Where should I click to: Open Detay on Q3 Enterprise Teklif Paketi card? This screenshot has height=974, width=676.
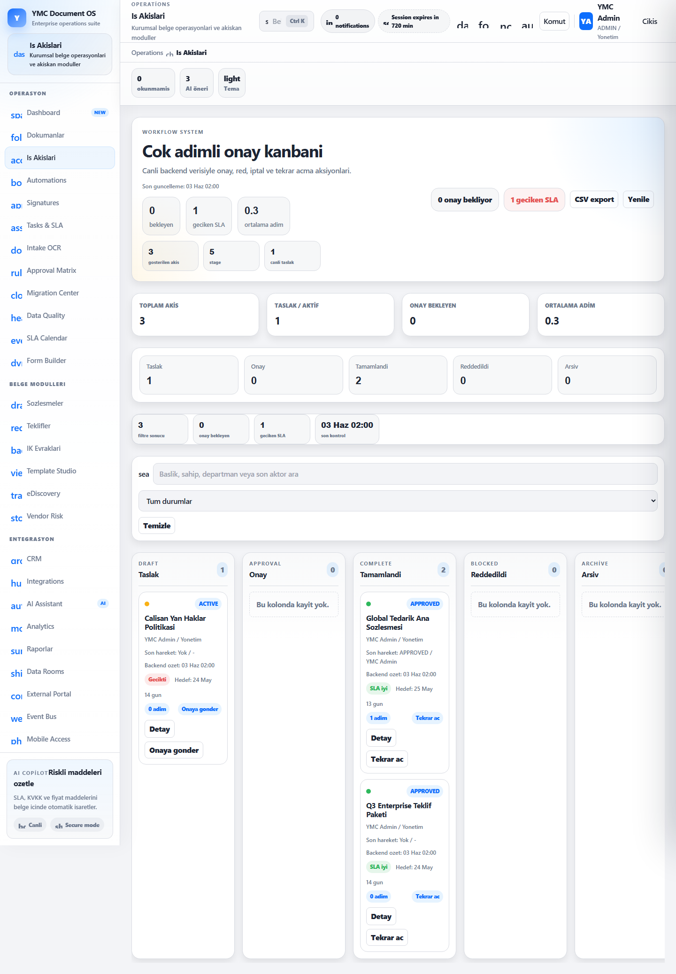tap(381, 916)
